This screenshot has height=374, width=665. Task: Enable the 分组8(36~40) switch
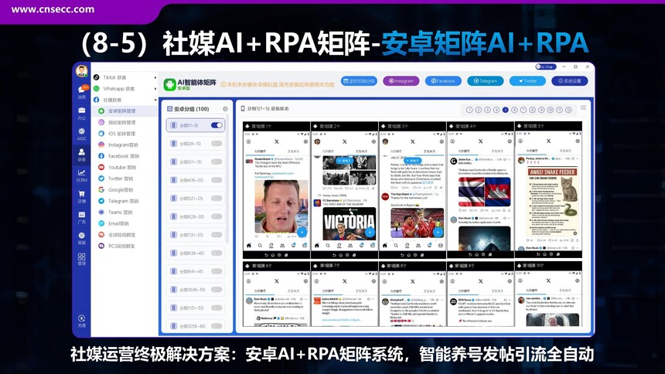click(217, 253)
